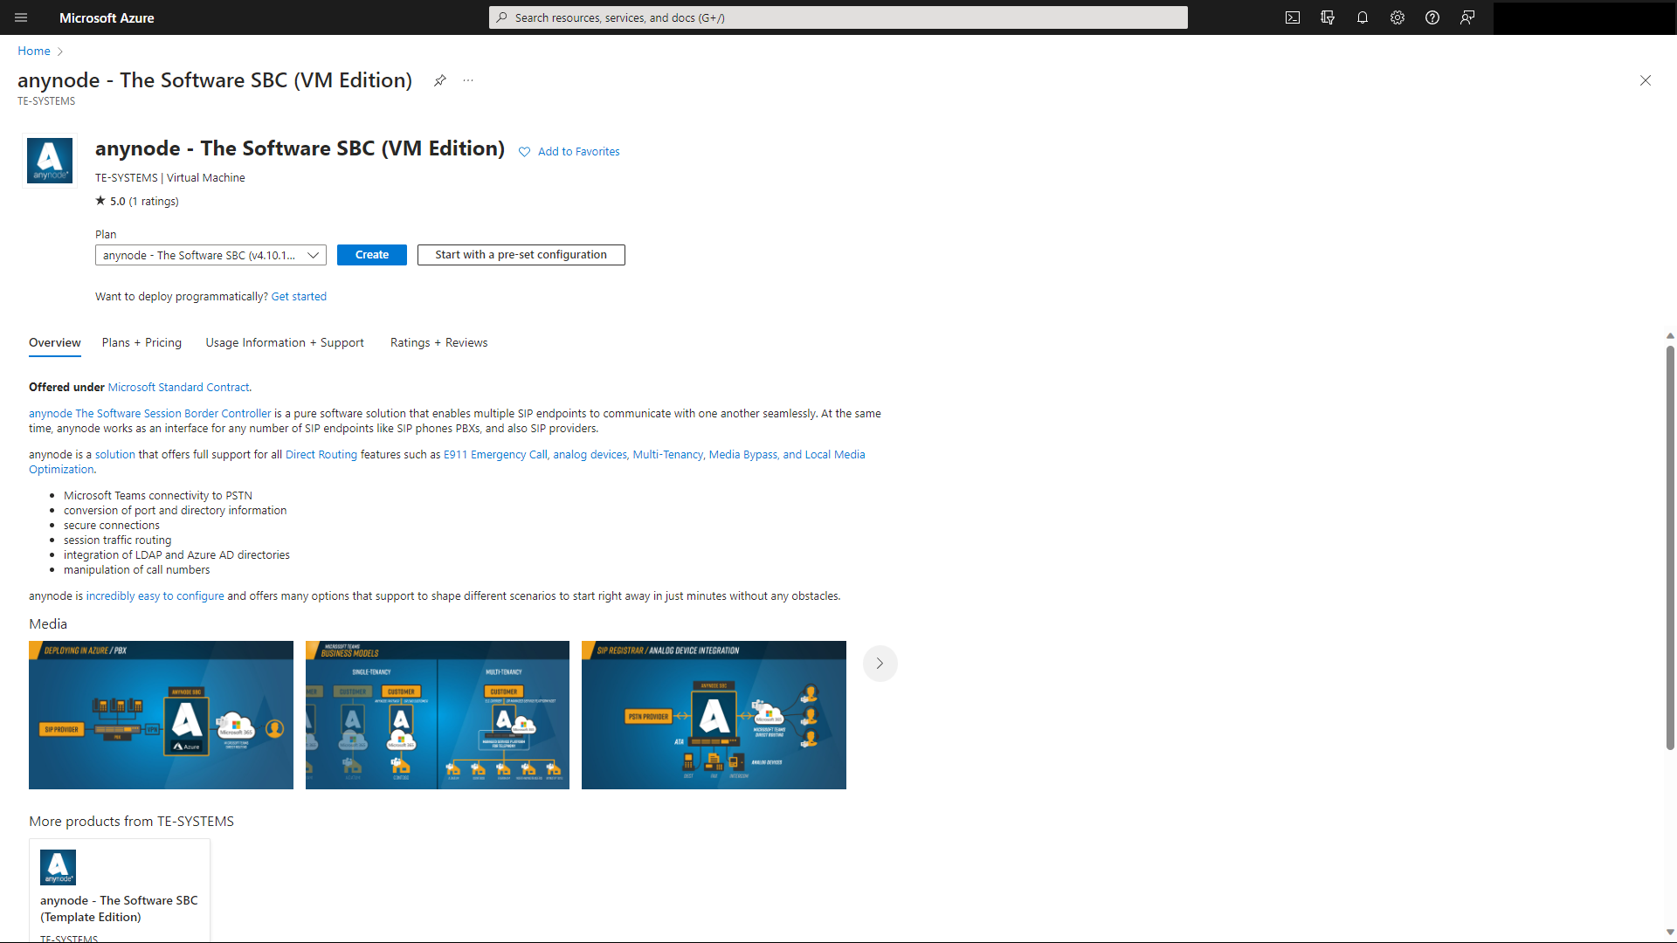Advance the media carousel with the next arrow
The width and height of the screenshot is (1677, 943).
[880, 664]
